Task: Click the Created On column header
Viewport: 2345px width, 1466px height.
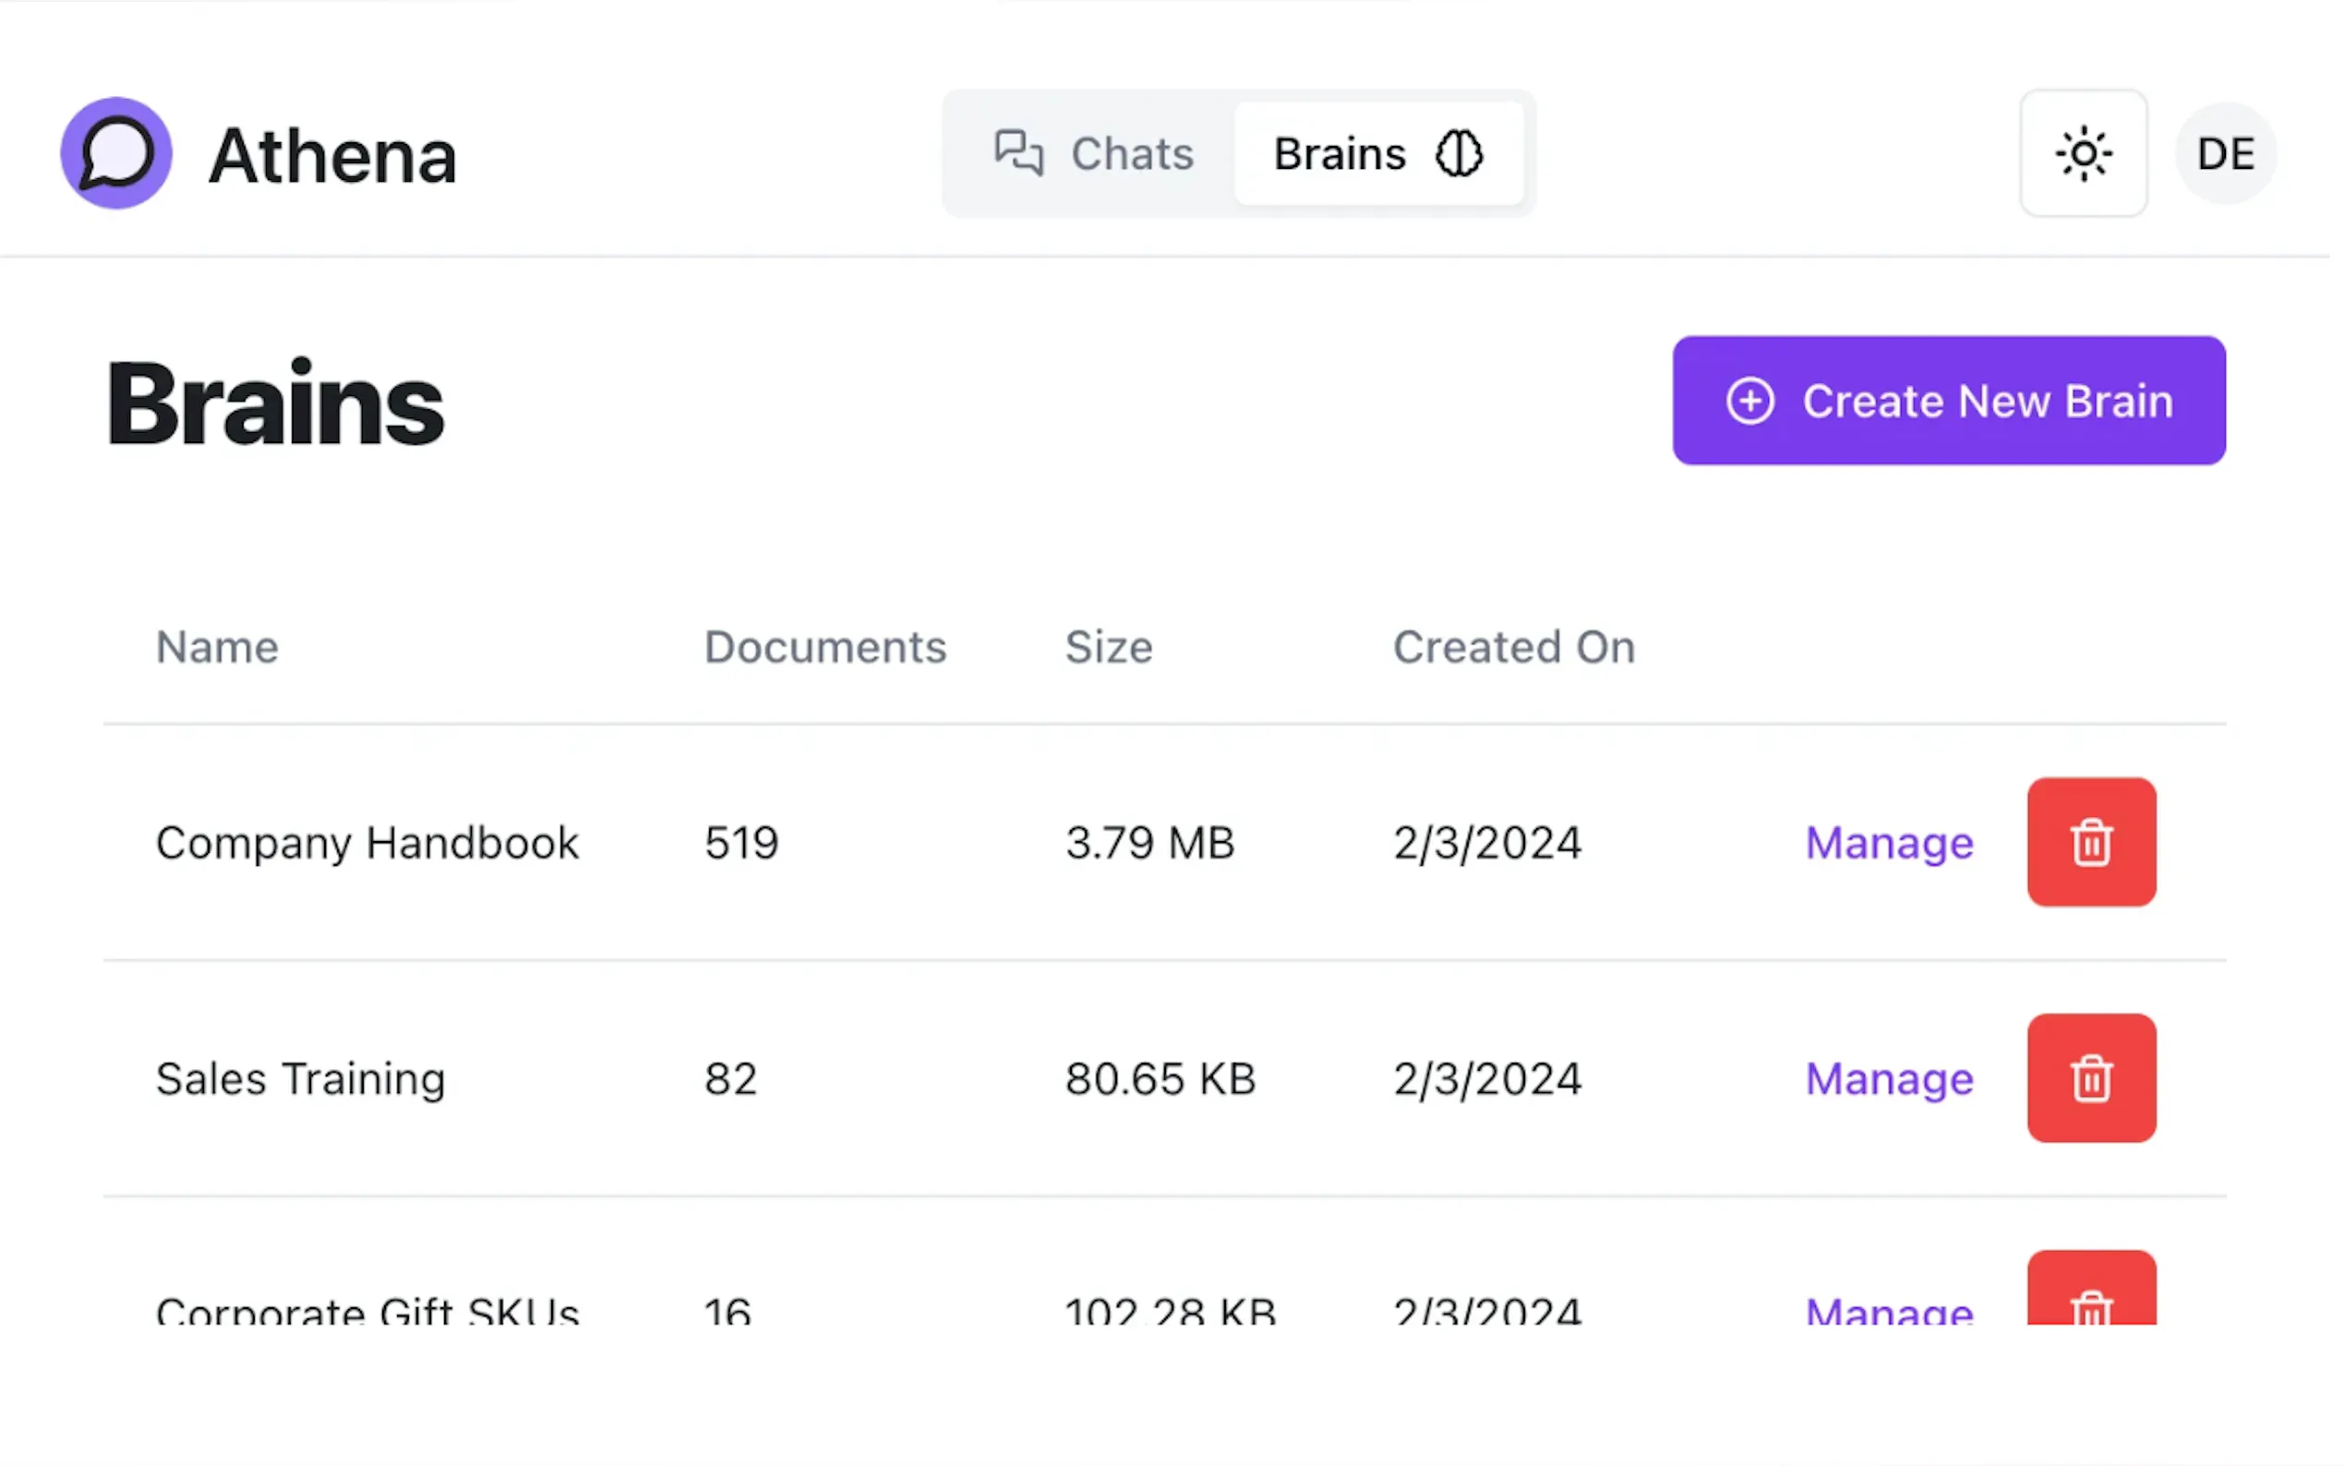Action: click(x=1513, y=647)
